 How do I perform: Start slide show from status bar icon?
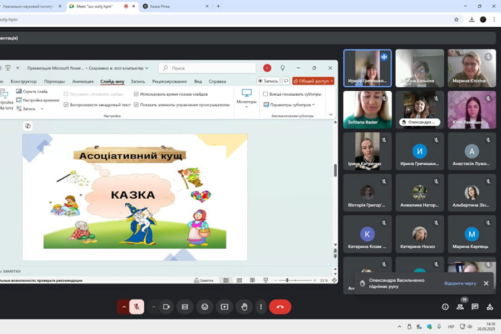[x=266, y=281]
